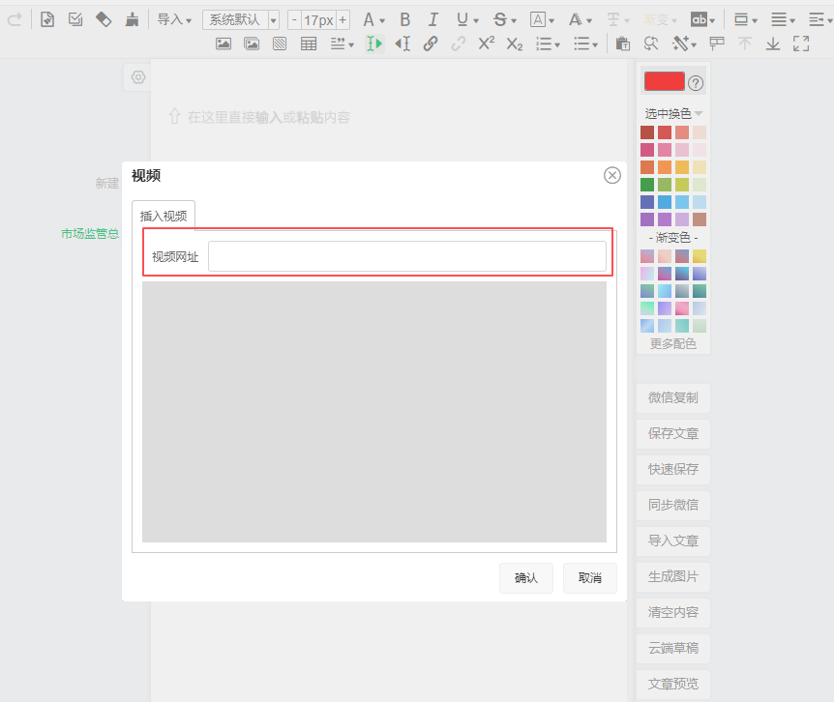Open the 导入 dropdown menu

(174, 19)
